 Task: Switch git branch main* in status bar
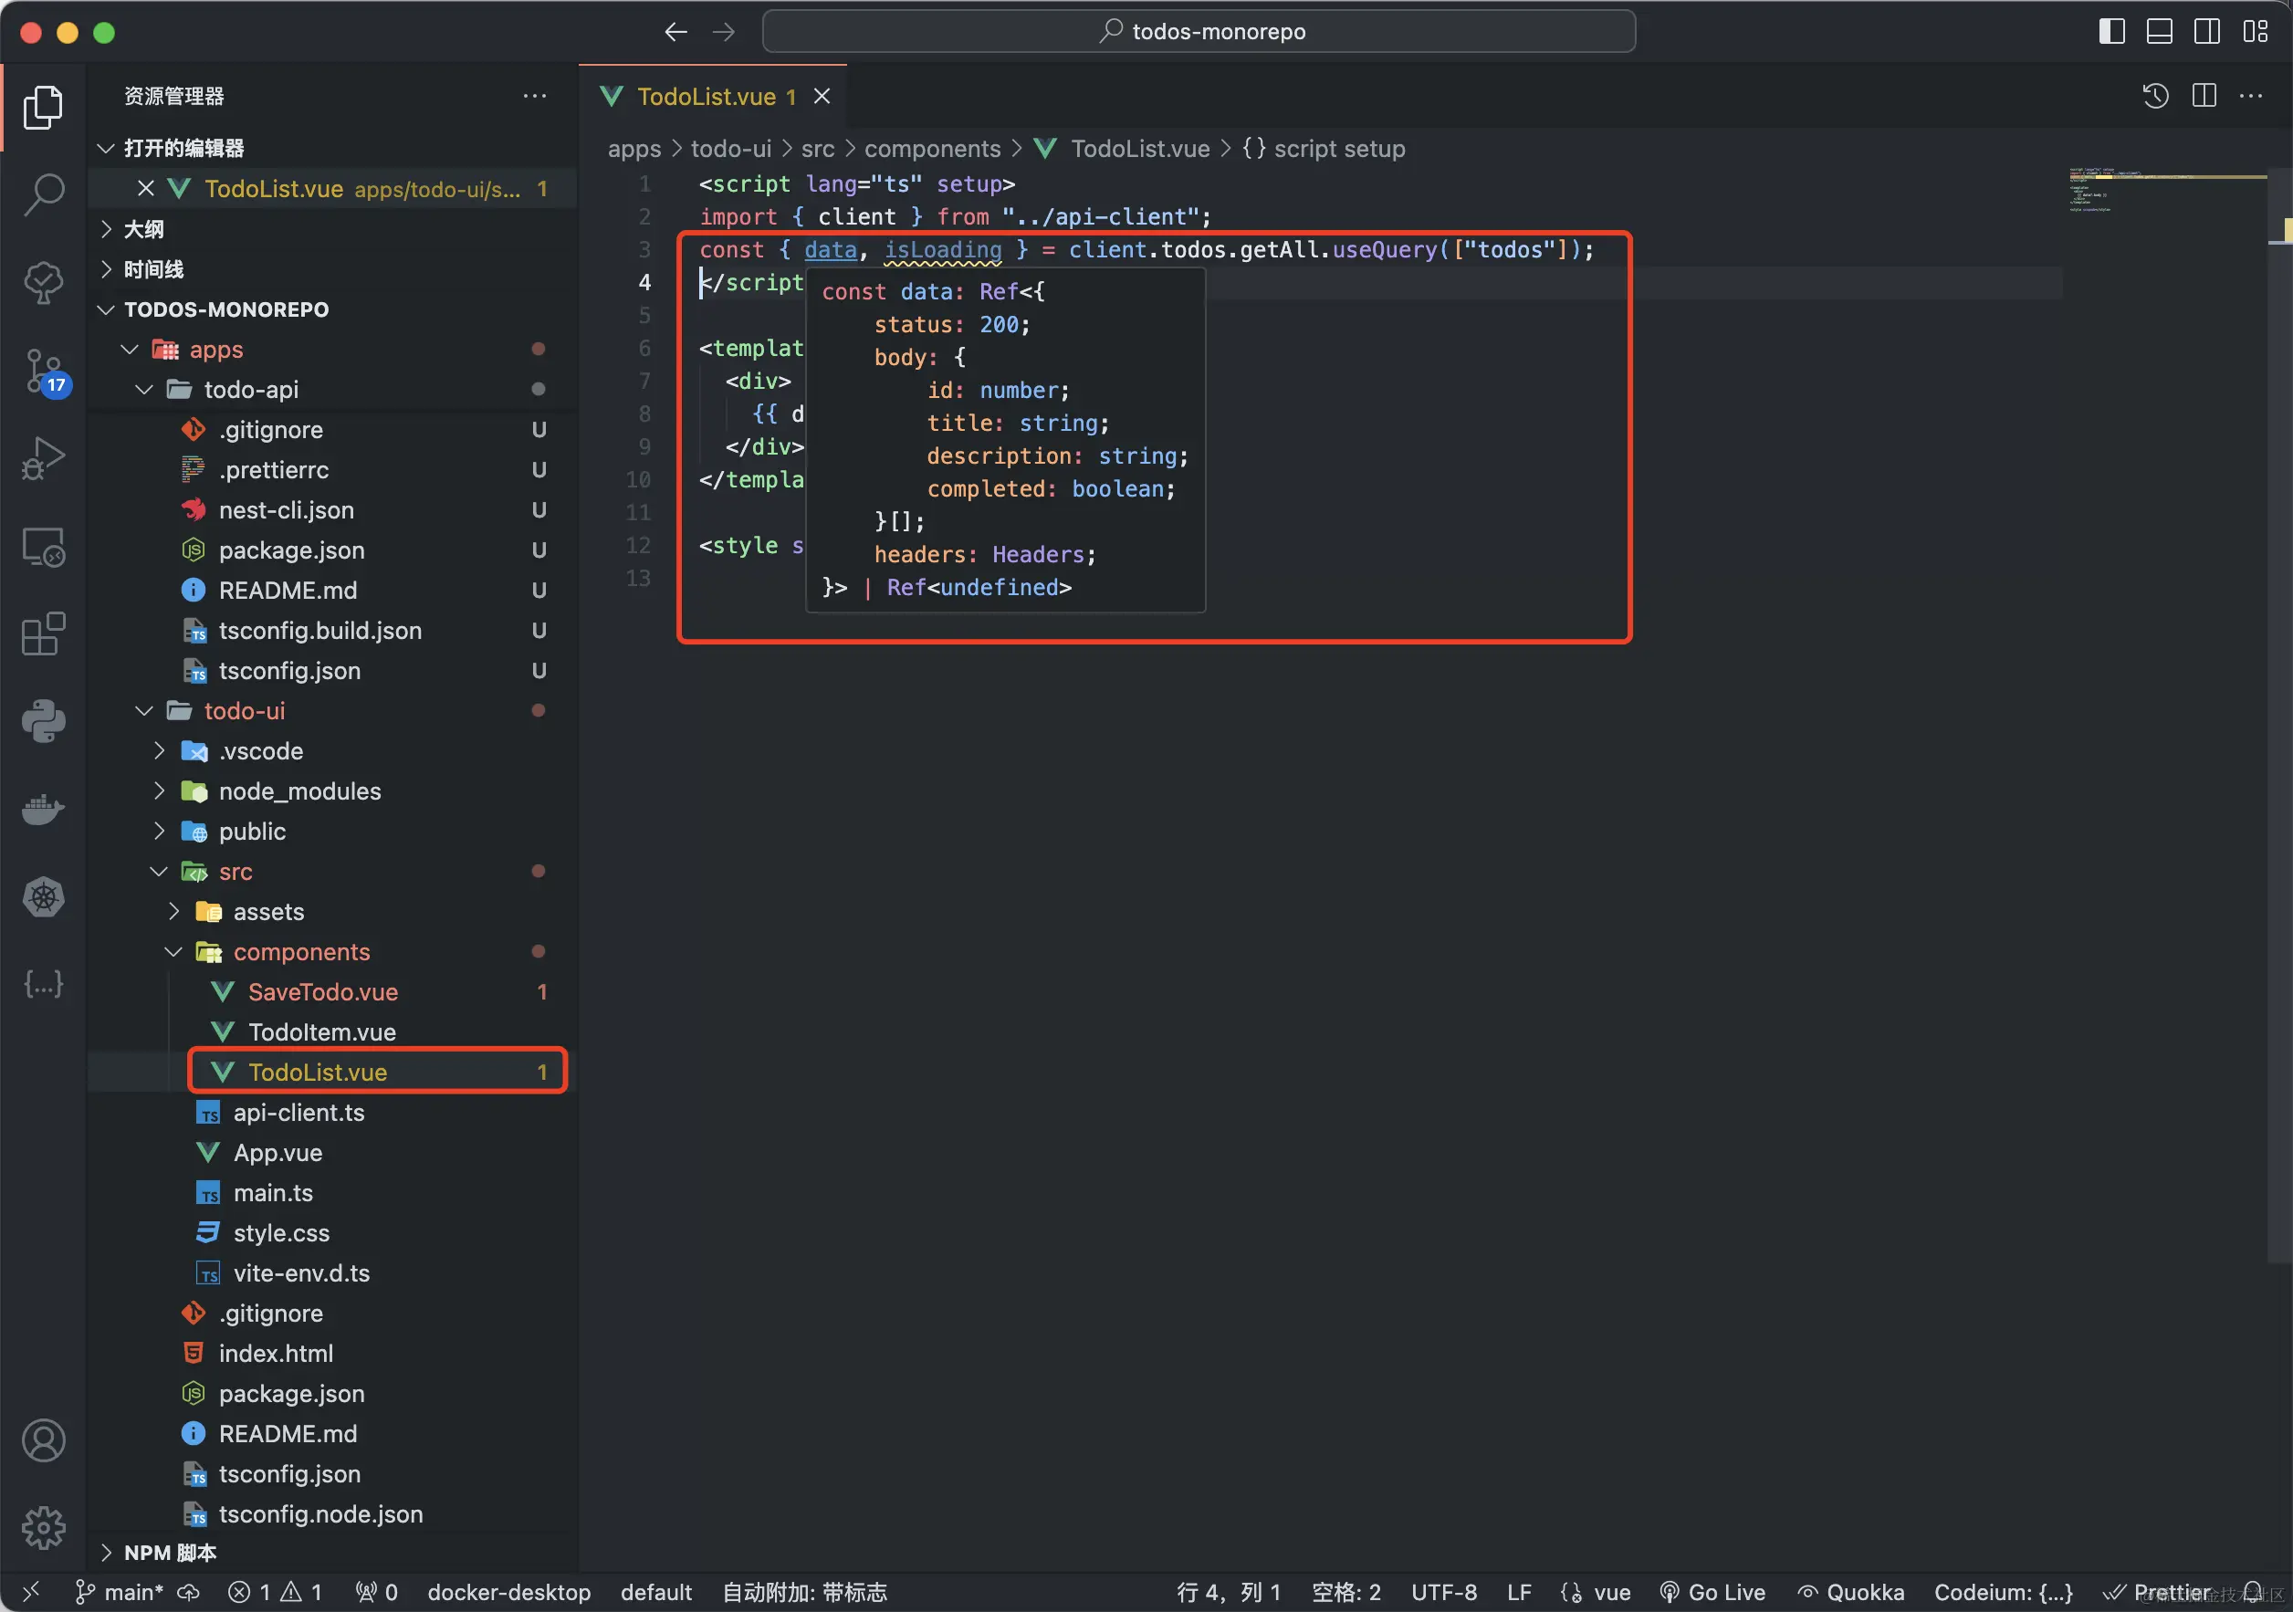[x=119, y=1592]
